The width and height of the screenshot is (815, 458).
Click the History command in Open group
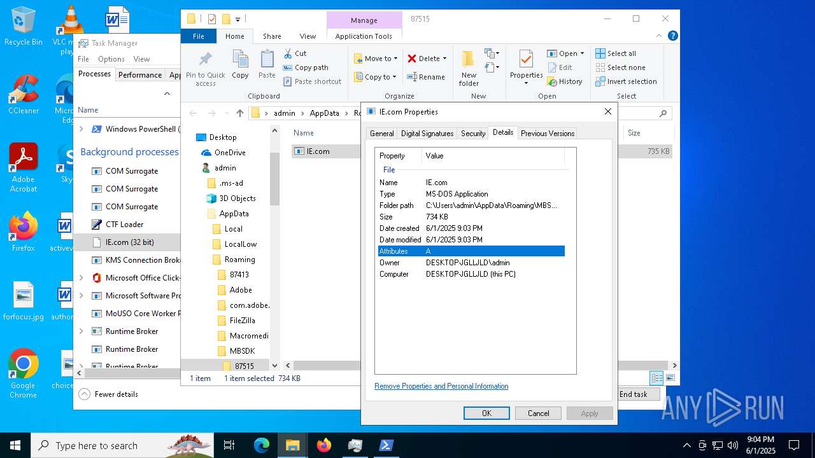tap(565, 81)
